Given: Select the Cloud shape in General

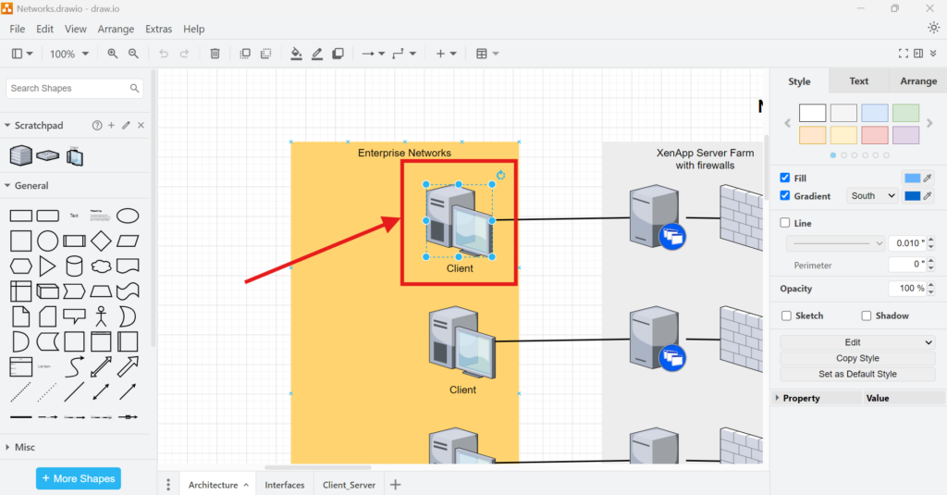Looking at the screenshot, I should [101, 266].
